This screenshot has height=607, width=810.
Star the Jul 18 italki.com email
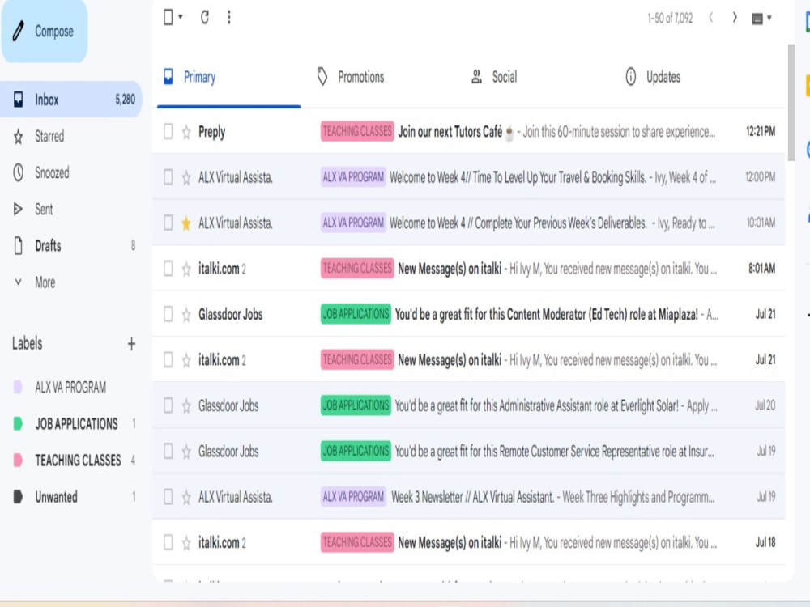click(x=186, y=543)
